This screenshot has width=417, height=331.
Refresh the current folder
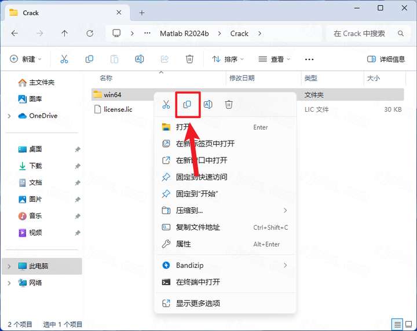click(x=90, y=34)
